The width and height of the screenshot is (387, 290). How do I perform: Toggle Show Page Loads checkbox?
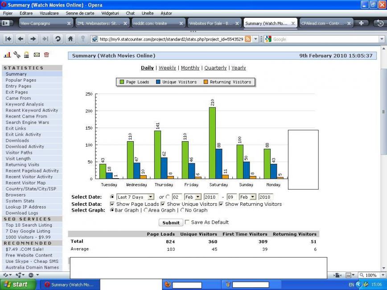pyautogui.click(x=112, y=204)
